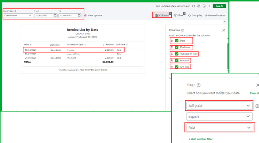The image size is (259, 143).
Task: Click the export report icon
Action: pos(204,6)
